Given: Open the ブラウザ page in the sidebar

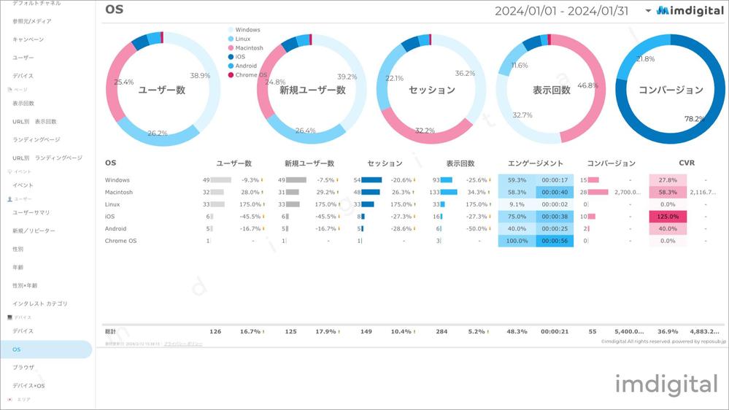Looking at the screenshot, I should (23, 367).
